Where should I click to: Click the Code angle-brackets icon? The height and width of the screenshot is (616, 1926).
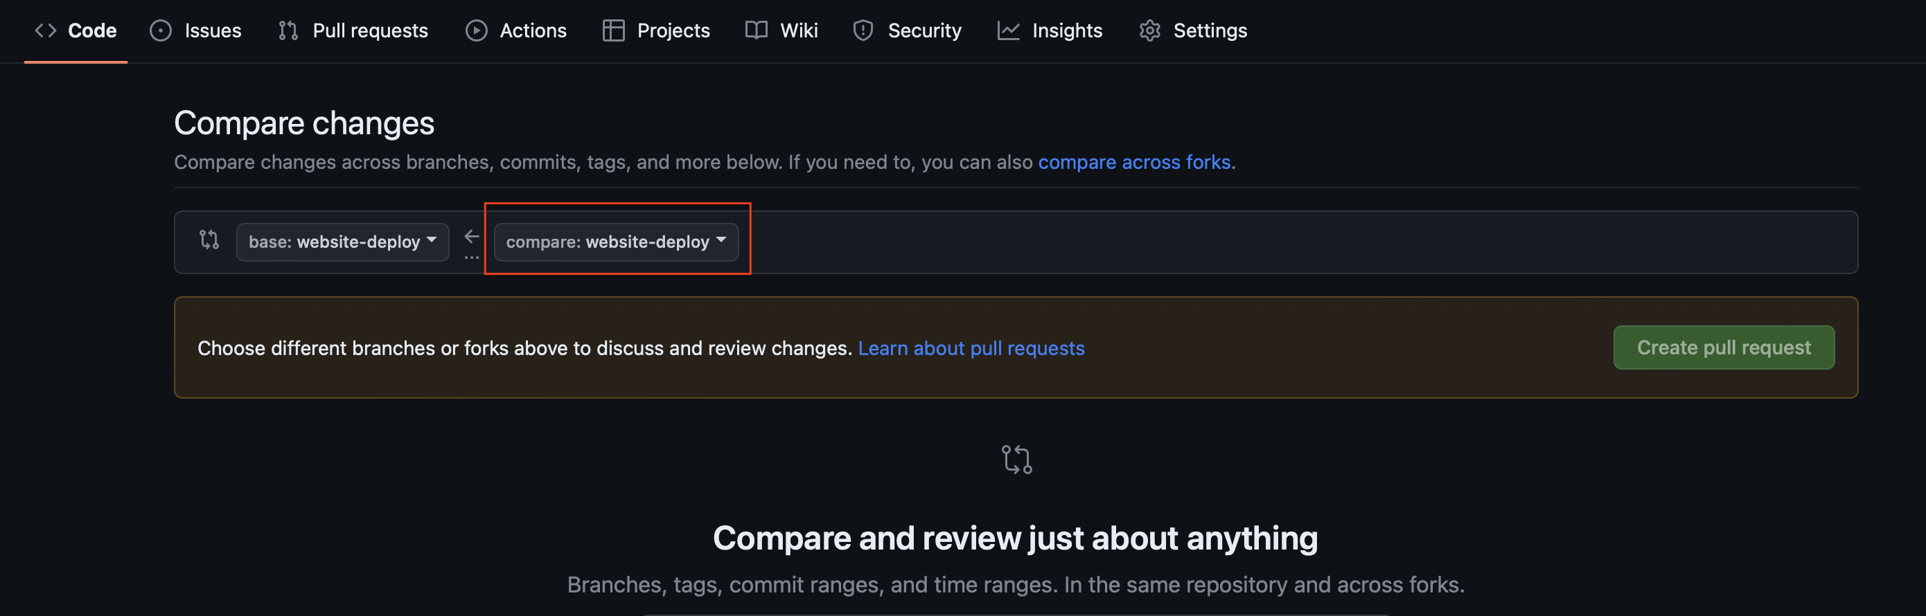(46, 30)
